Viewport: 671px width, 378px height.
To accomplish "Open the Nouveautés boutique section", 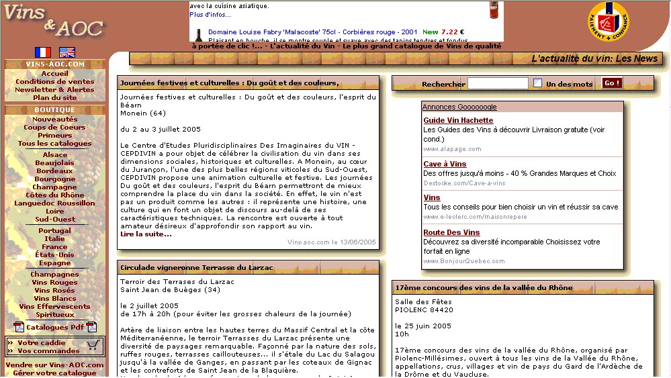I will click(55, 120).
